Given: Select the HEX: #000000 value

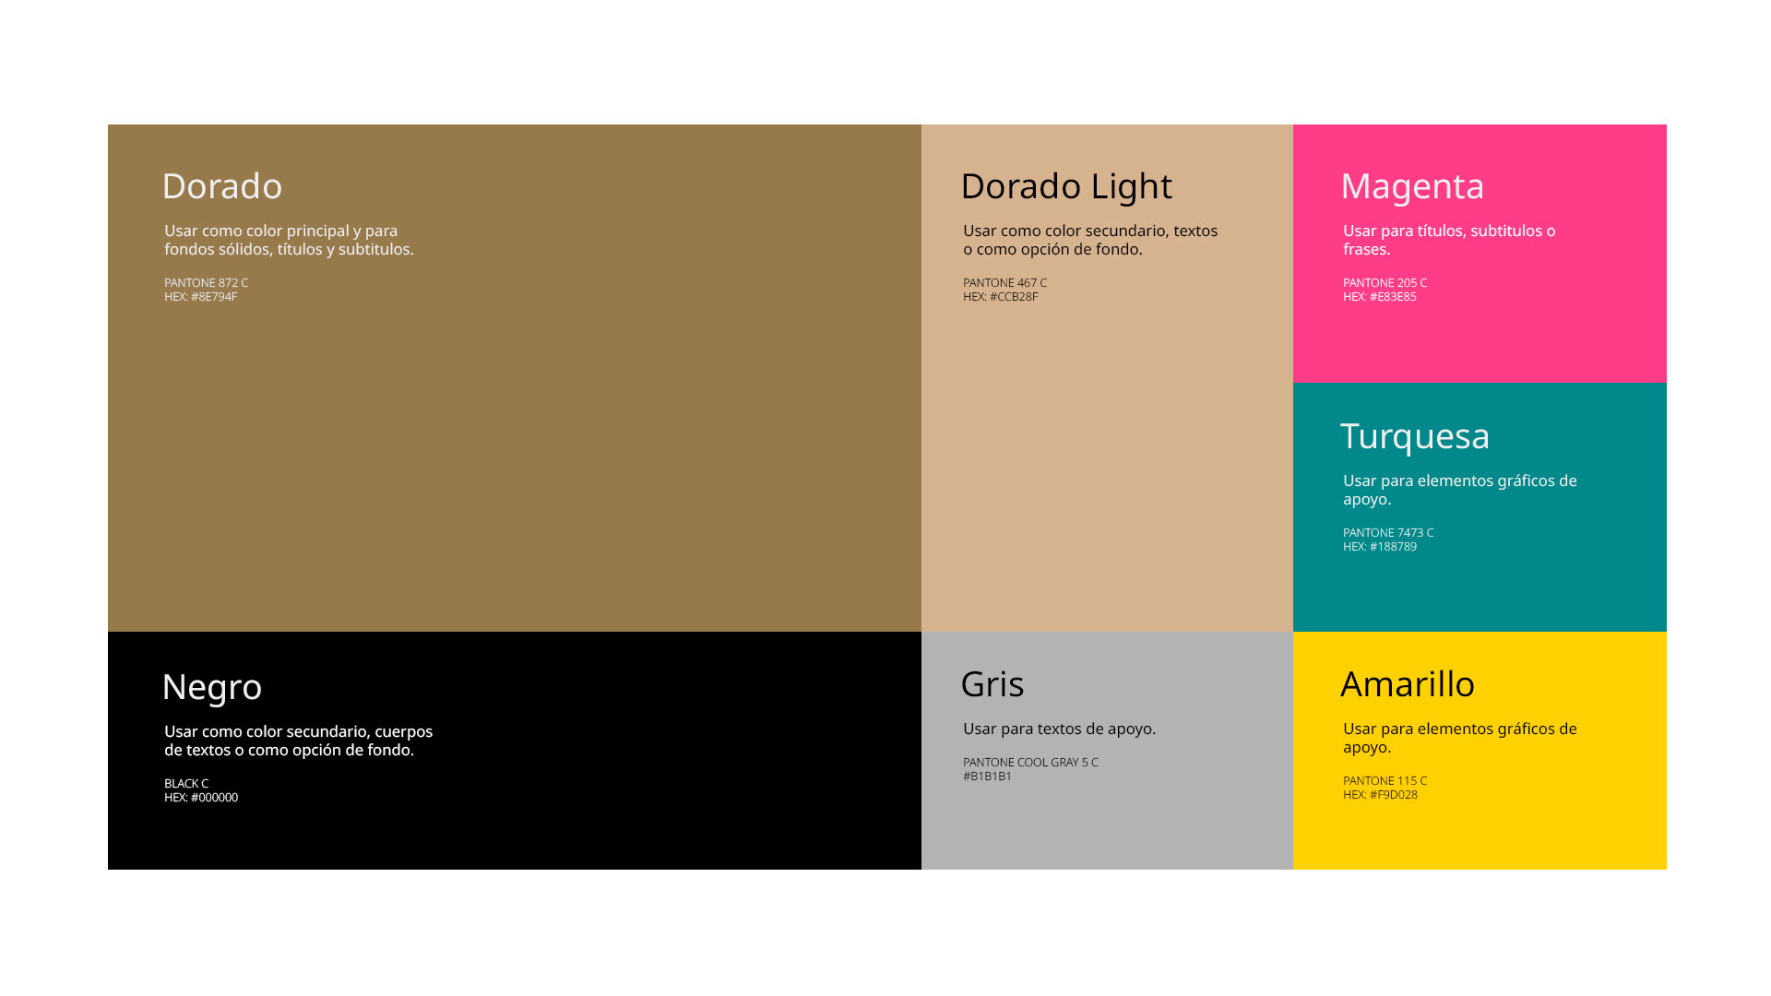Looking at the screenshot, I should pos(201,798).
